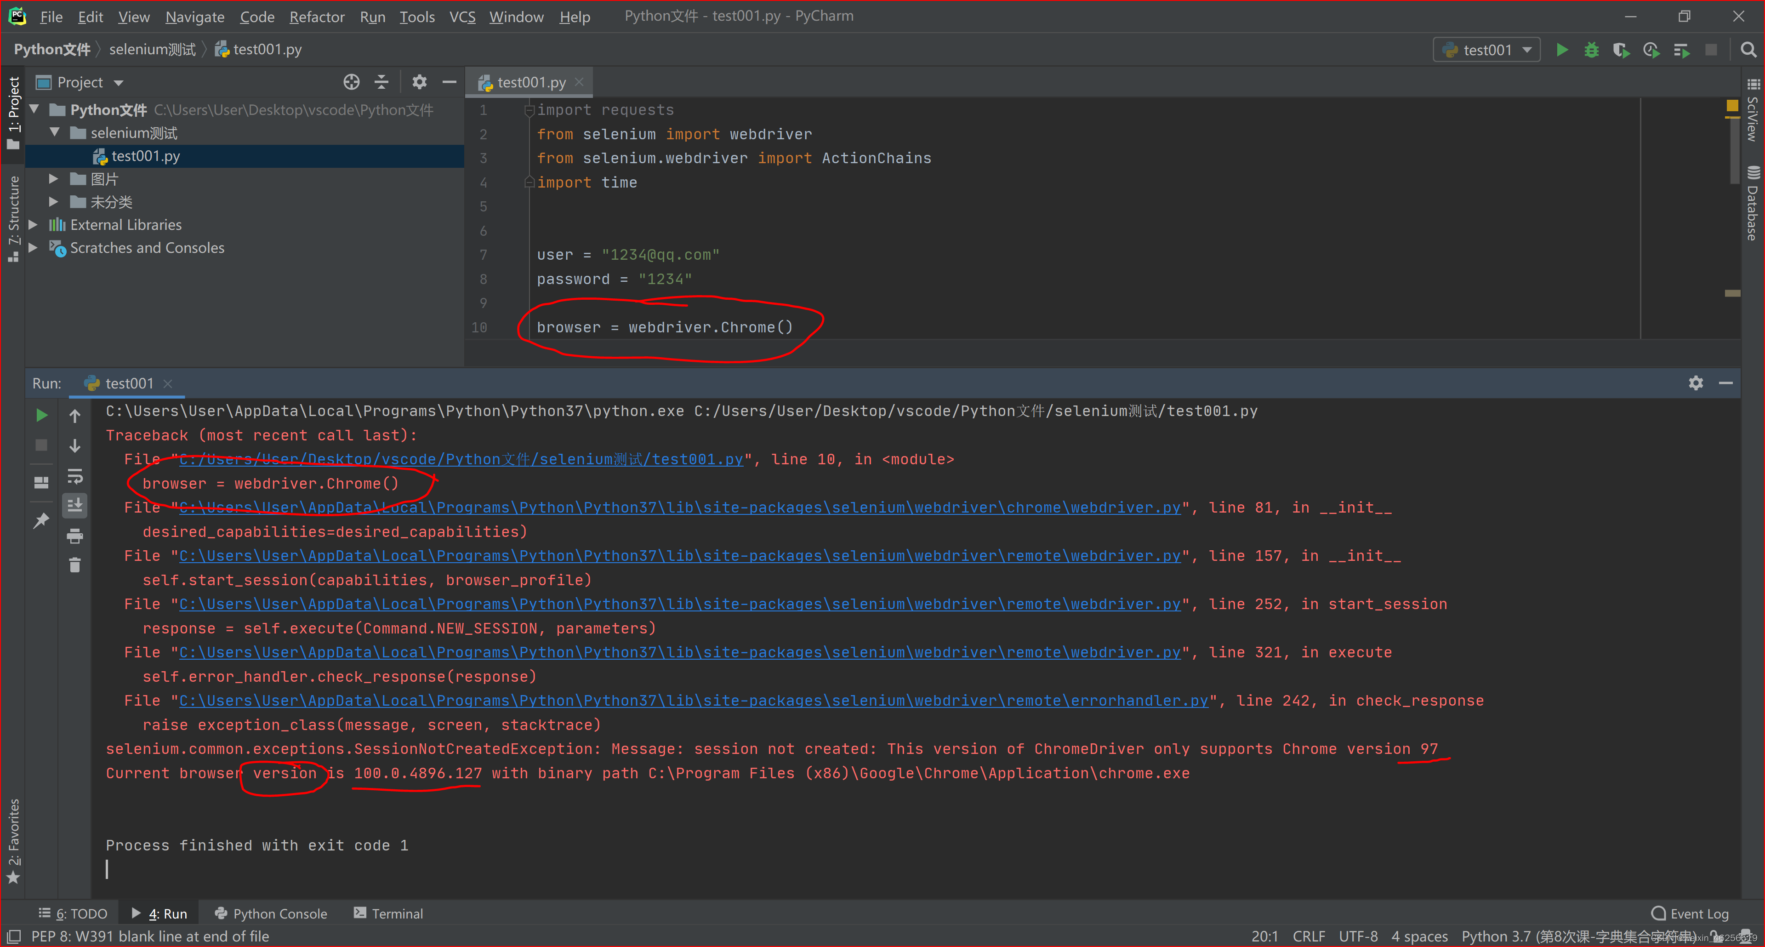
Task: Toggle scroll to end of the Run console
Action: 74,506
